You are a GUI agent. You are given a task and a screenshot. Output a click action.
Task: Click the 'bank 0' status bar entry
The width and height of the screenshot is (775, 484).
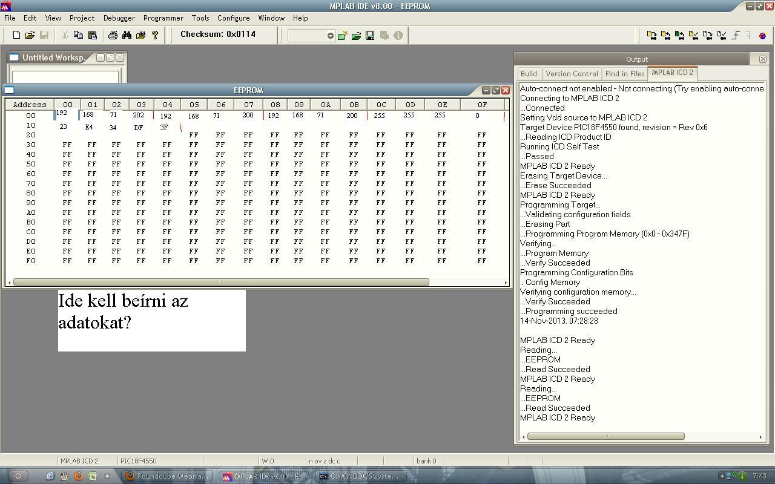426,461
